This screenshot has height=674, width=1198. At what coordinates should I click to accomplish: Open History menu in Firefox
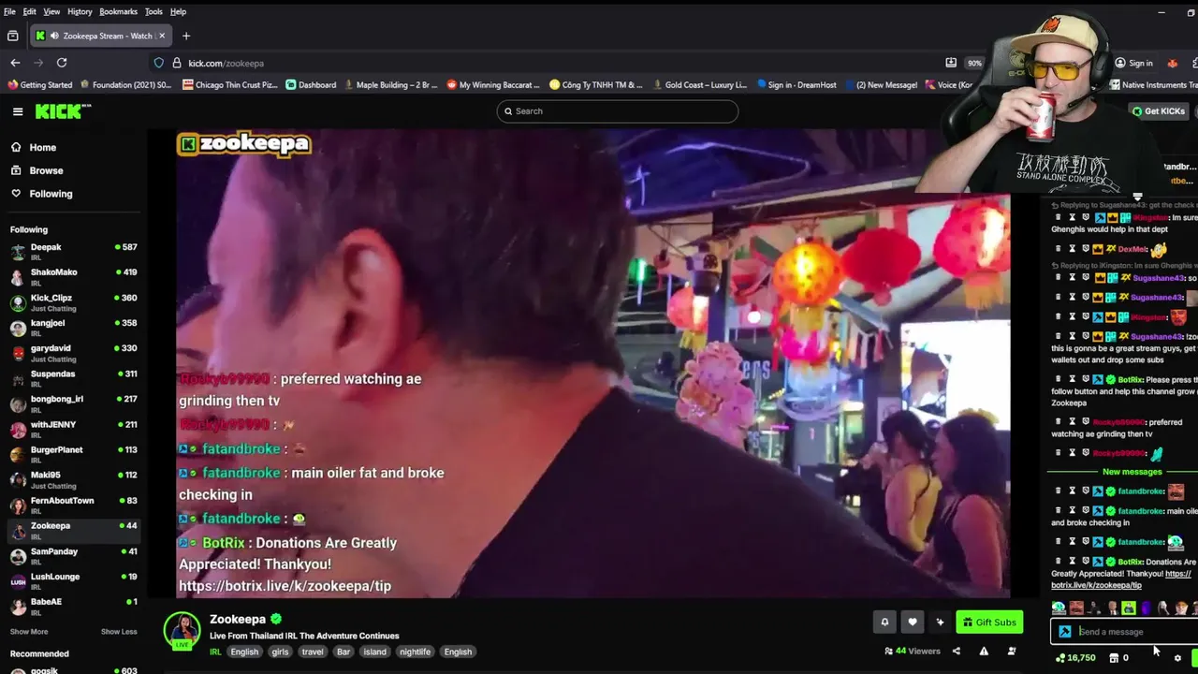[x=80, y=11]
